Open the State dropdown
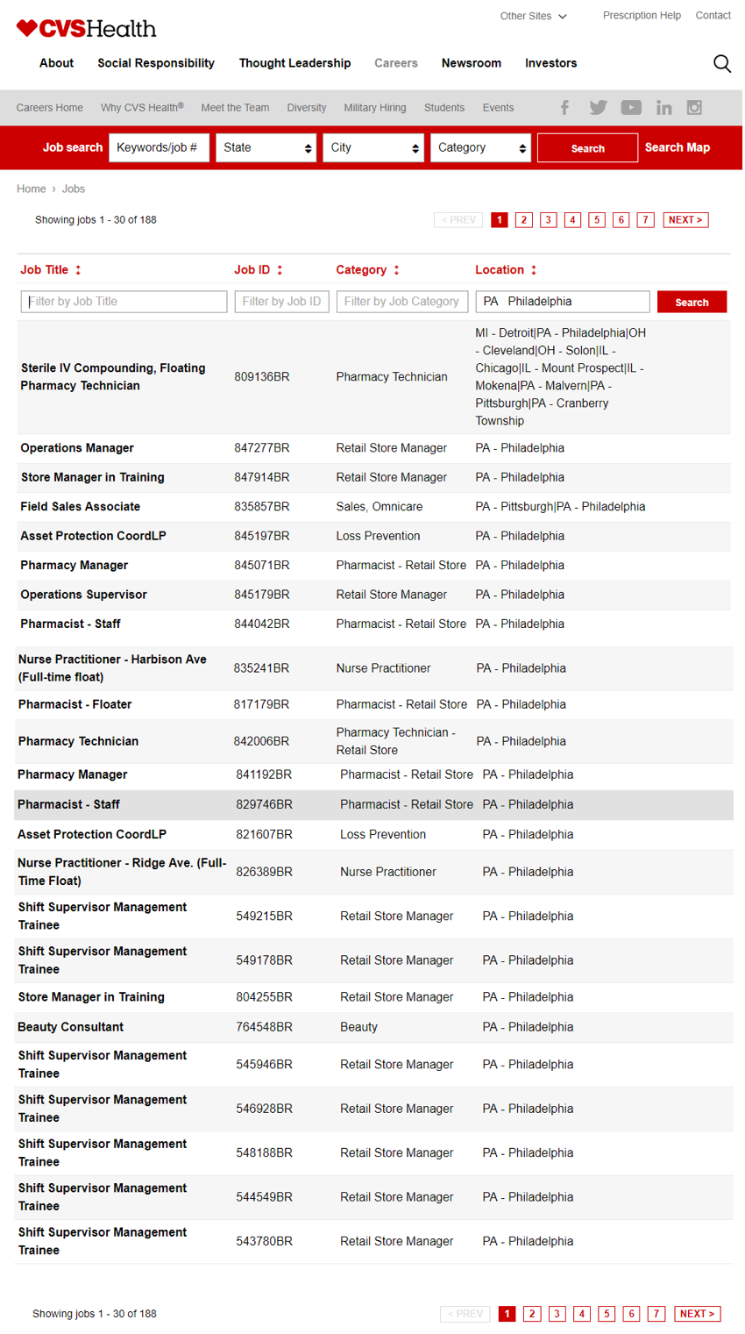 [266, 147]
